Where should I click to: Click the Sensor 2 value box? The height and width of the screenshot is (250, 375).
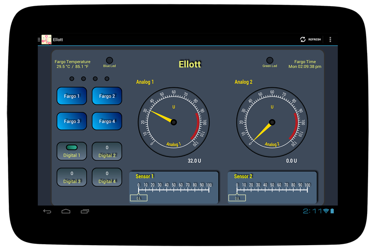(x=237, y=198)
